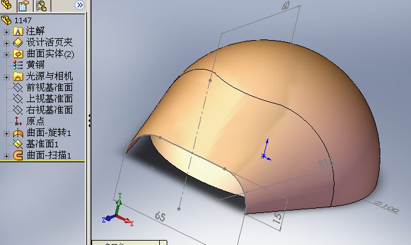This screenshot has width=411, height=245.
Task: Click the 曲面实体 folder icon
Action: (x=18, y=54)
